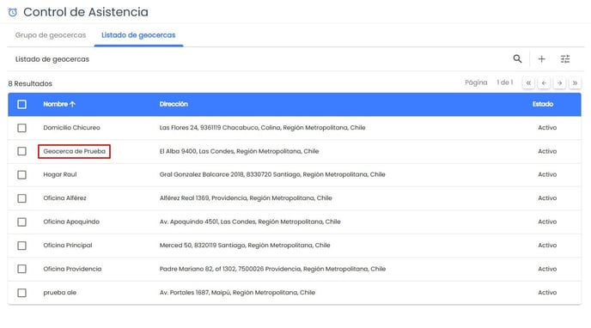Image resolution: width=591 pixels, height=328 pixels.
Task: Click address Padre Mariano 82, of 1302
Action: [272, 269]
